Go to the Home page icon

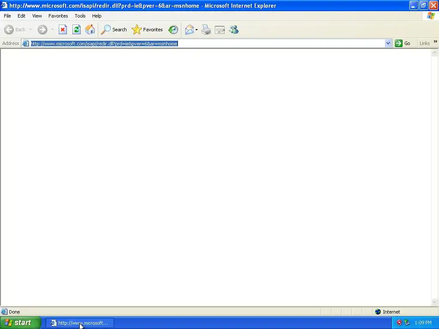(x=90, y=30)
